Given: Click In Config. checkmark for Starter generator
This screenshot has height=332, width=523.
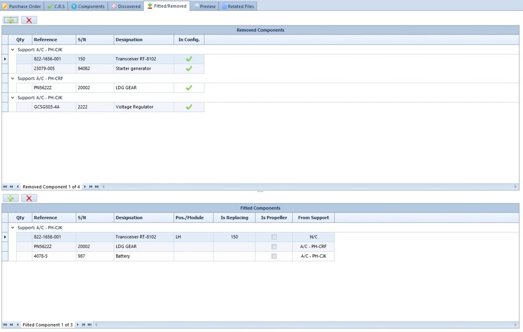Looking at the screenshot, I should pyautogui.click(x=189, y=69).
